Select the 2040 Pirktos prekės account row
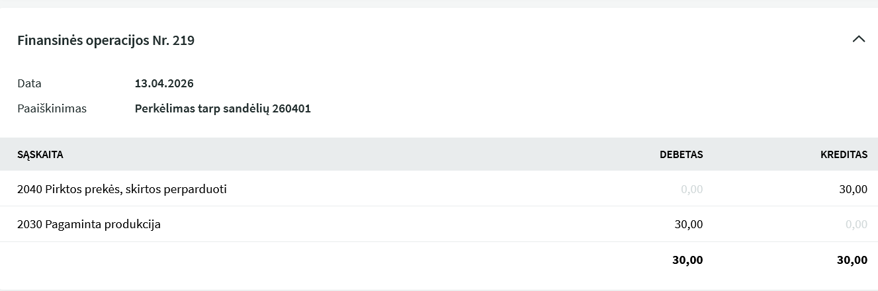878x291 pixels. [122, 189]
